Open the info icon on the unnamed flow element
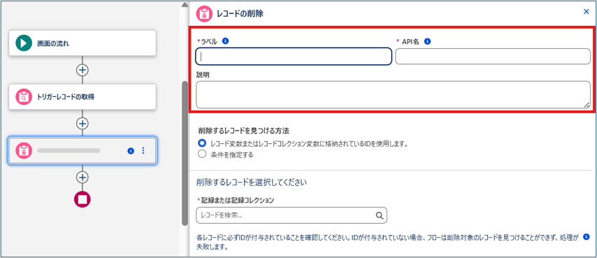The width and height of the screenshot is (597, 258). (131, 151)
